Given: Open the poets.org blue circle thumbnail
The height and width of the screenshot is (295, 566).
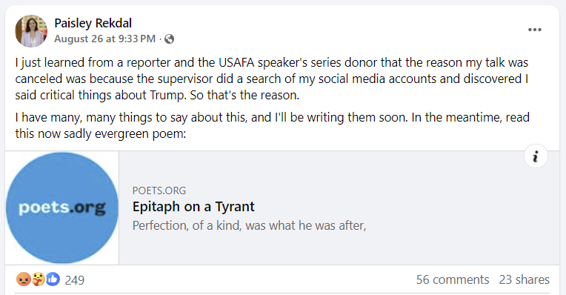Looking at the screenshot, I should tap(62, 208).
